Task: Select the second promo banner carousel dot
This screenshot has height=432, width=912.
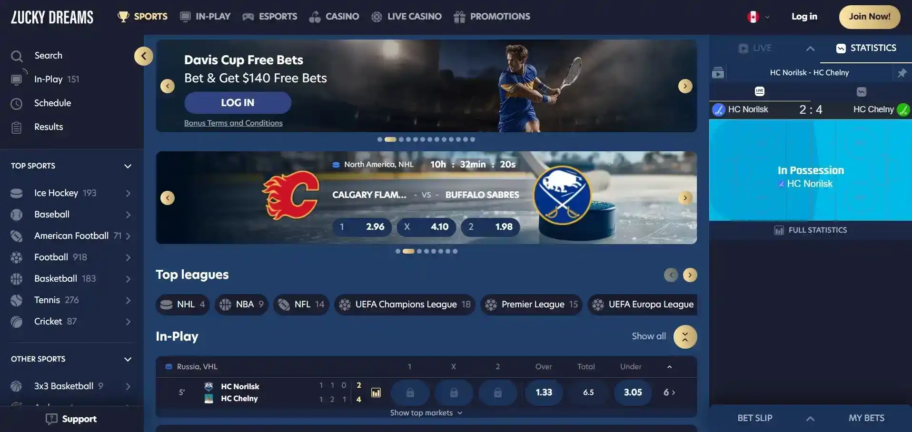Action: tap(390, 139)
